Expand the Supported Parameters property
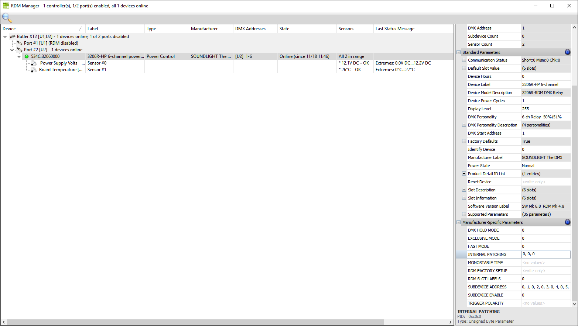The image size is (578, 326). [x=464, y=214]
